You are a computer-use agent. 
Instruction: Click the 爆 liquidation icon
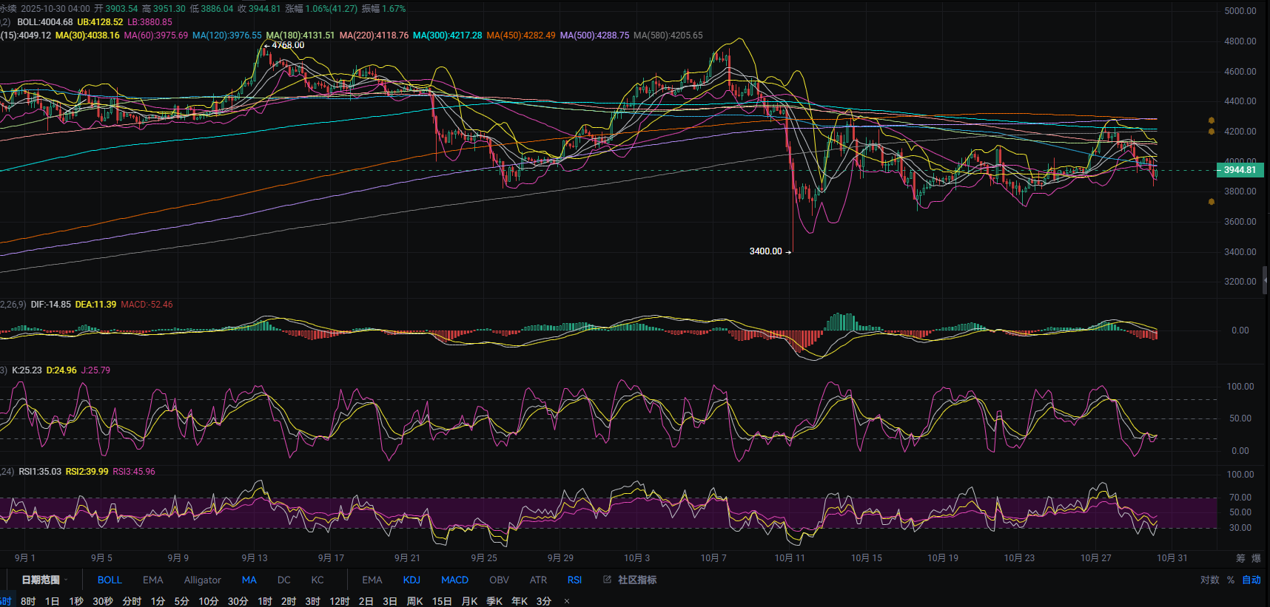1256,558
